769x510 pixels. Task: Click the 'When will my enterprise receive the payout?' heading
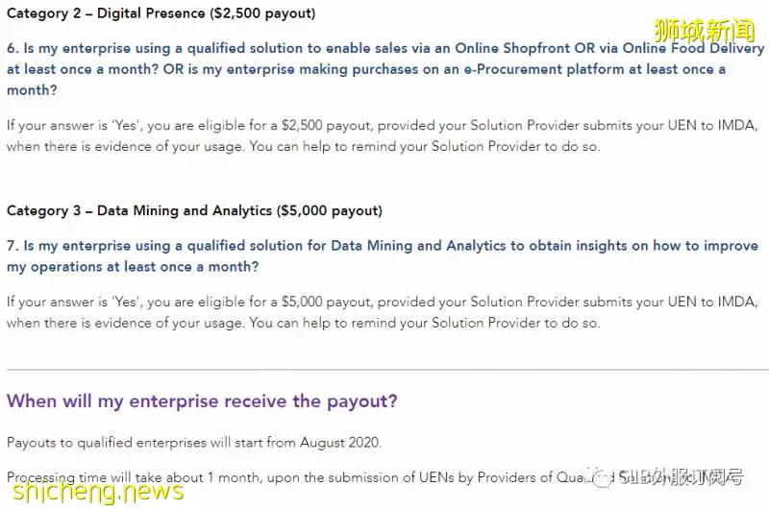(202, 401)
